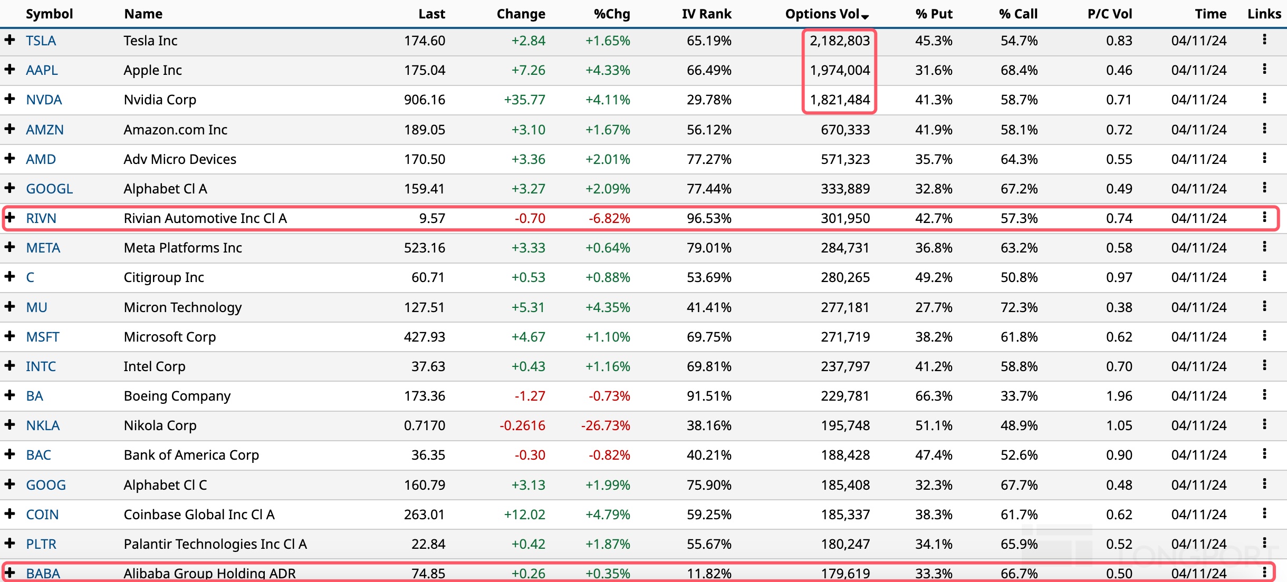
Task: Click the BABA ticker link
Action: [x=43, y=574]
